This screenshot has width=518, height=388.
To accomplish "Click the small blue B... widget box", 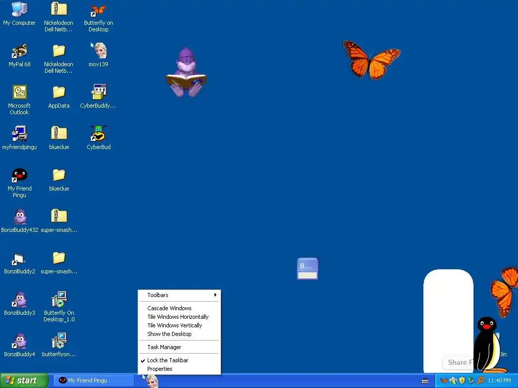I will point(308,269).
